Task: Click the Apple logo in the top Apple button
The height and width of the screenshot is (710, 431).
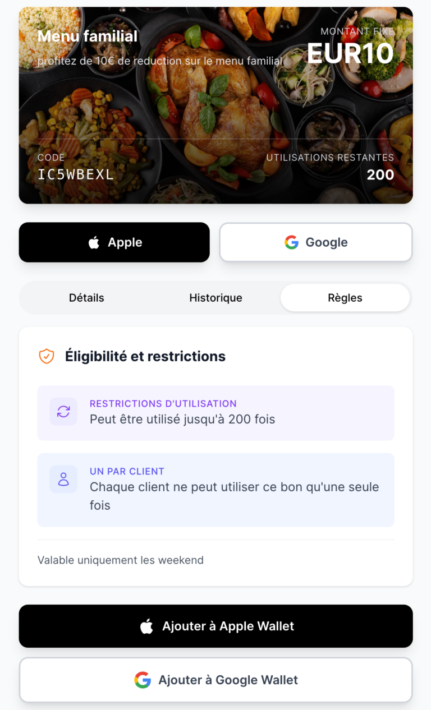Action: (x=94, y=242)
